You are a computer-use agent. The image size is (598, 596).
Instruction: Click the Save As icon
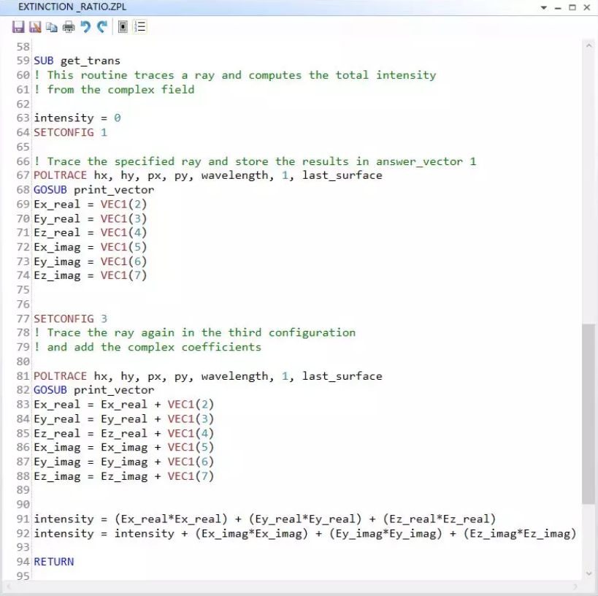[35, 27]
